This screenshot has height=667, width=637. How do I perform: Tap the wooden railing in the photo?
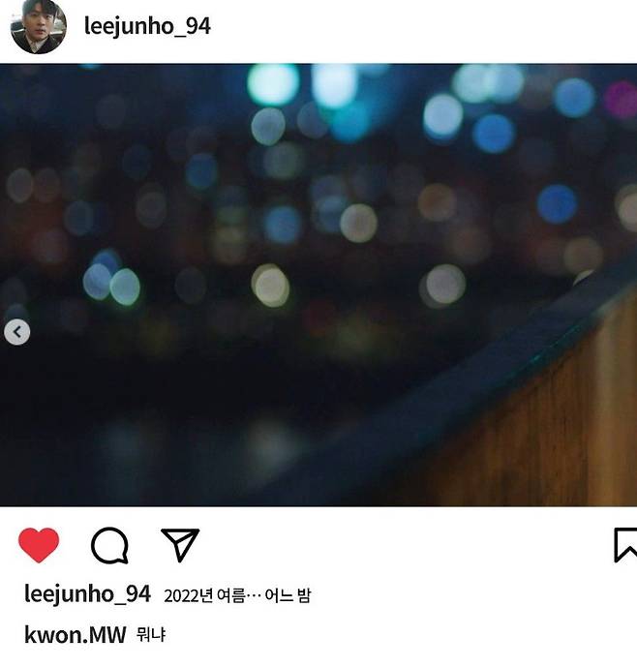(553, 425)
